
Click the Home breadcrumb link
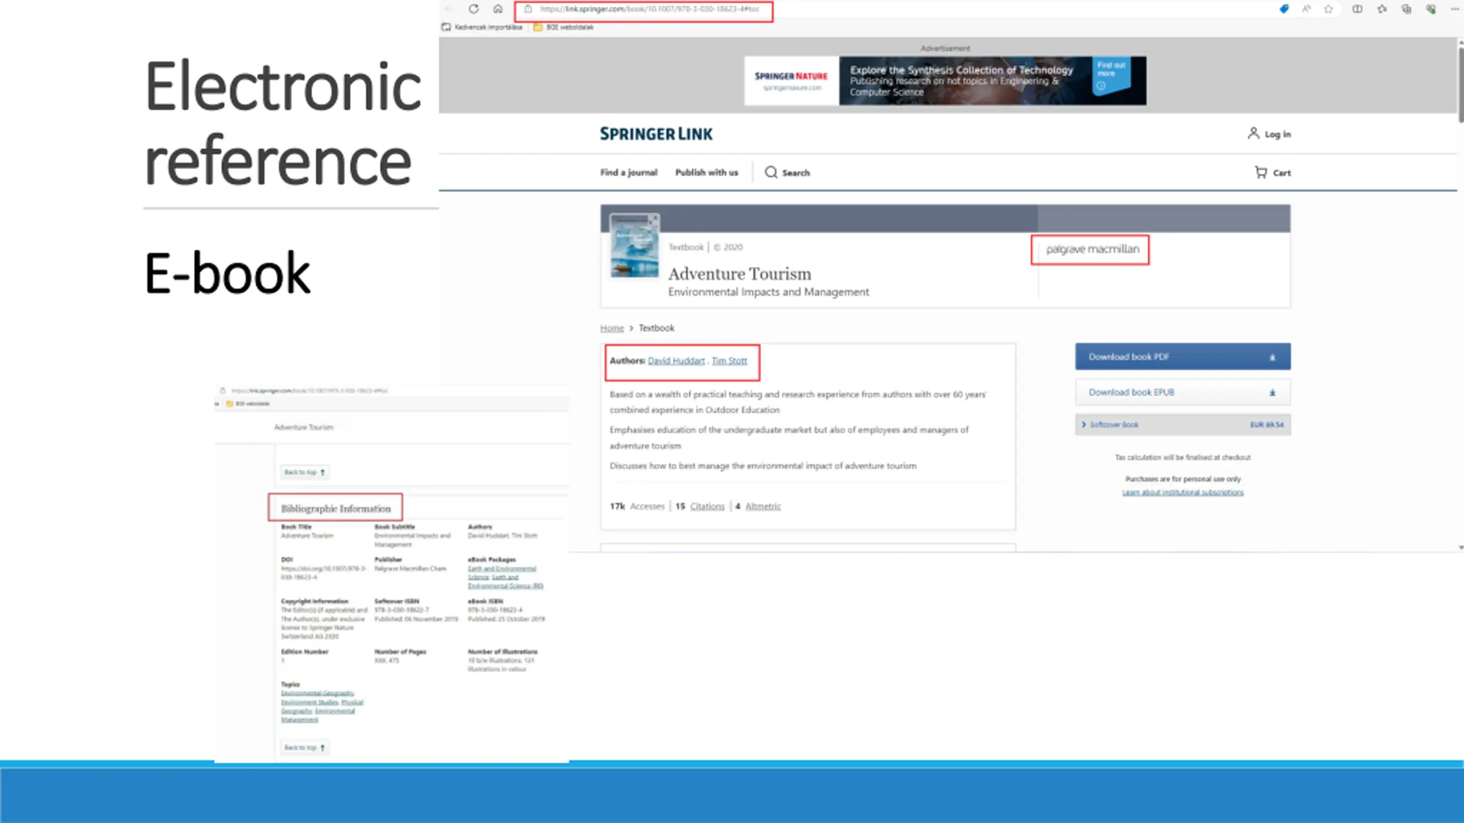pyautogui.click(x=612, y=328)
